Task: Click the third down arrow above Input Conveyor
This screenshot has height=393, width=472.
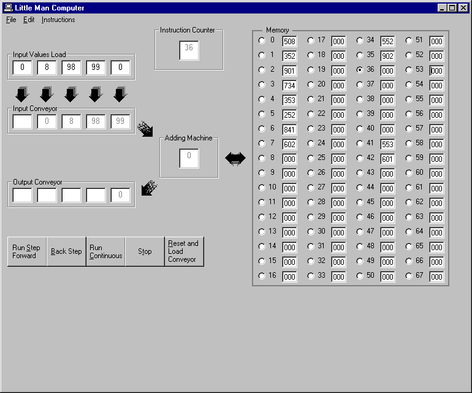Action: tap(71, 94)
